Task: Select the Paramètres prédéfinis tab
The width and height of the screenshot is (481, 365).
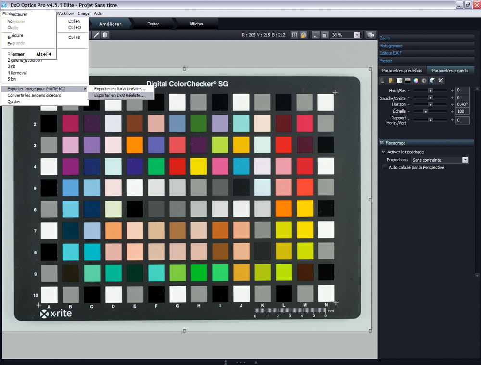Action: coord(402,71)
